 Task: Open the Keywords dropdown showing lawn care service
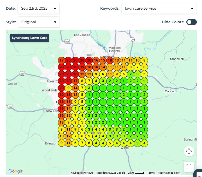tap(159, 9)
